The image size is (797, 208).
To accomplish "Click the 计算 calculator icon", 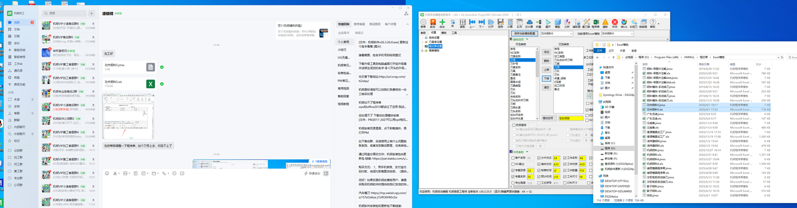I will (x=511, y=23).
